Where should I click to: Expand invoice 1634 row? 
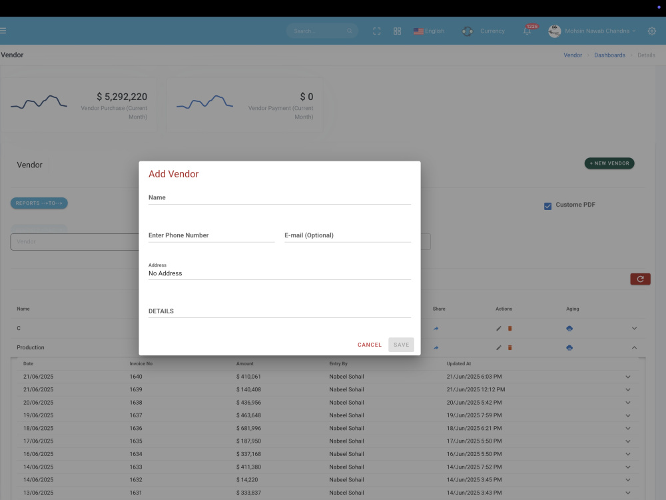(x=628, y=454)
